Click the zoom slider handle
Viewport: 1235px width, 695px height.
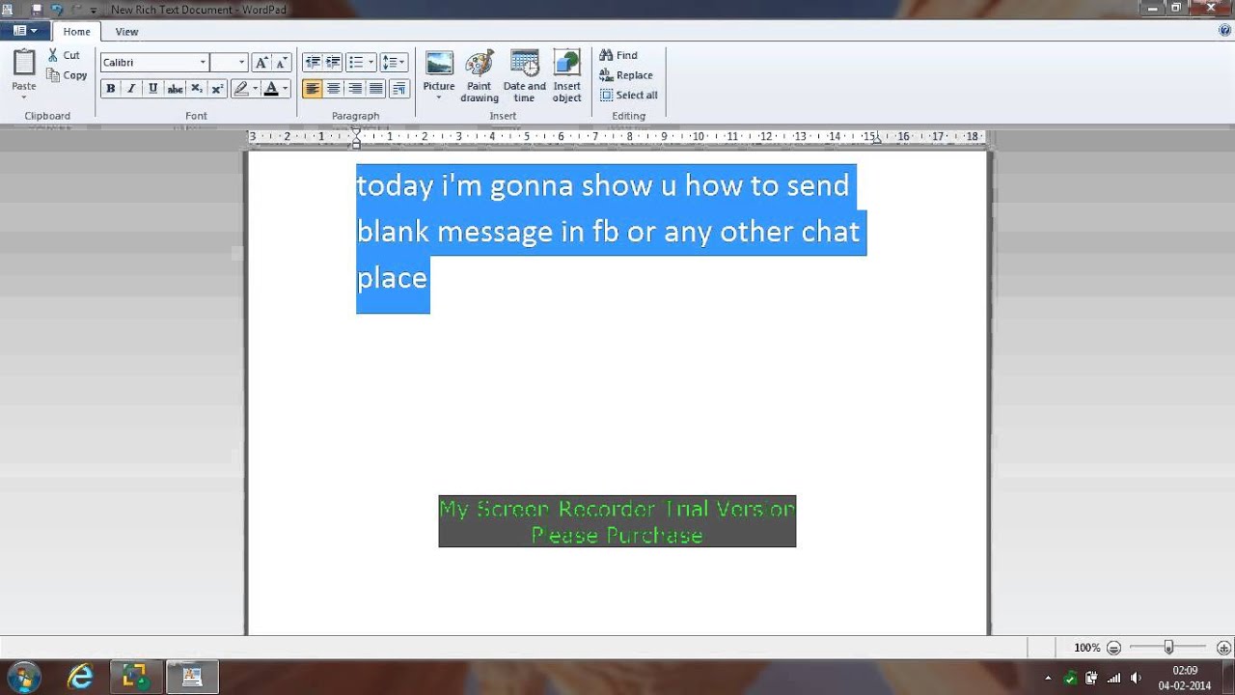point(1168,648)
